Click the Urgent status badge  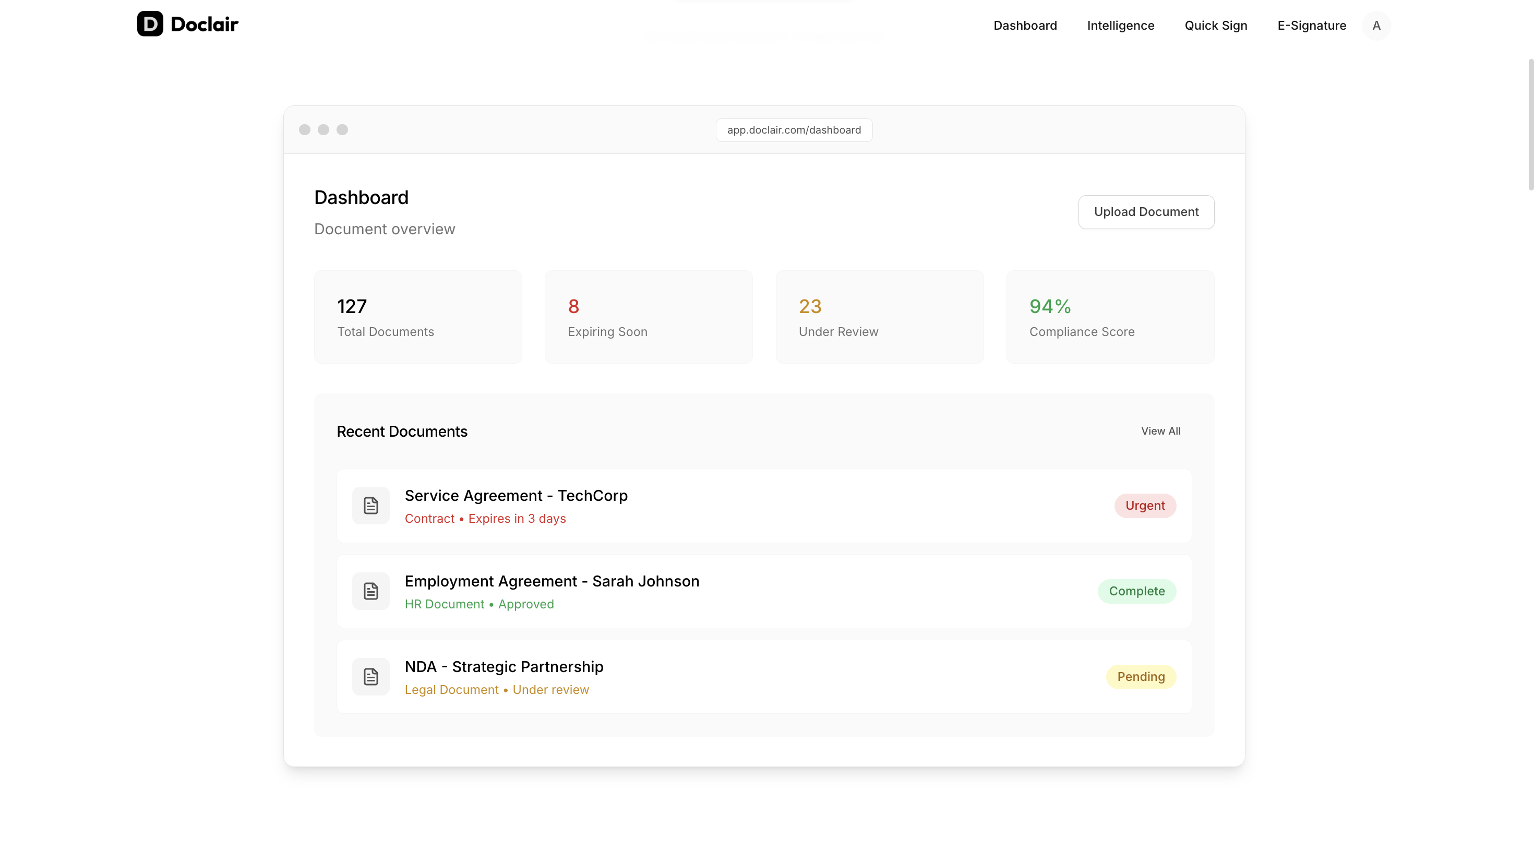pyautogui.click(x=1145, y=506)
